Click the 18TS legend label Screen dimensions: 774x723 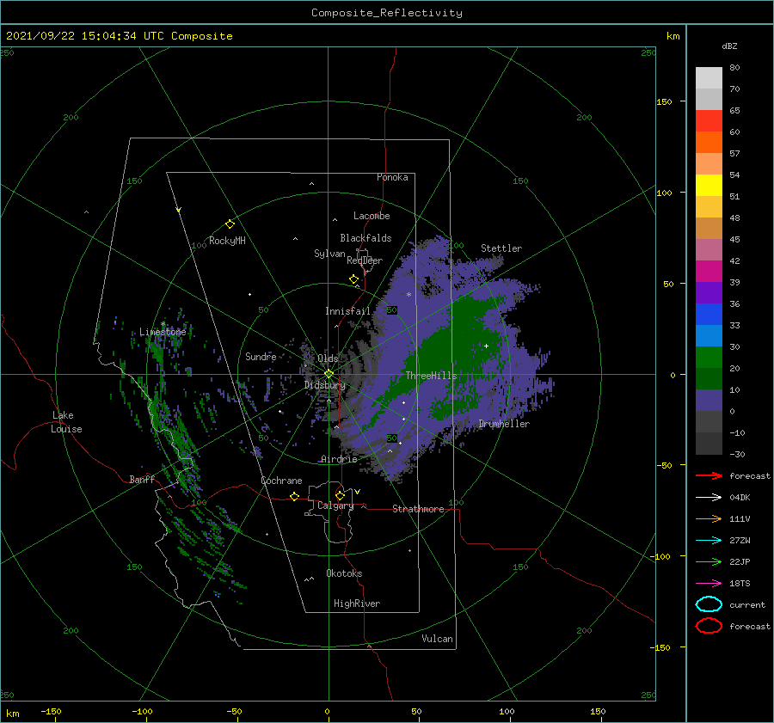[740, 584]
